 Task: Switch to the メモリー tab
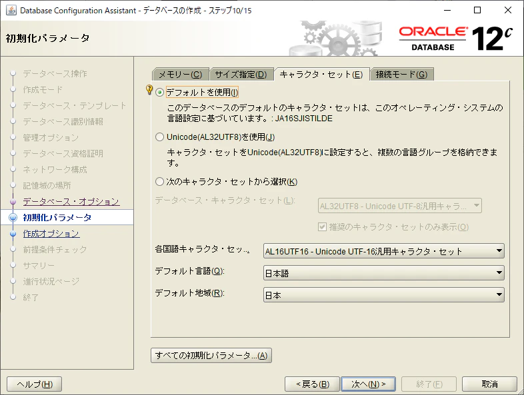[181, 75]
